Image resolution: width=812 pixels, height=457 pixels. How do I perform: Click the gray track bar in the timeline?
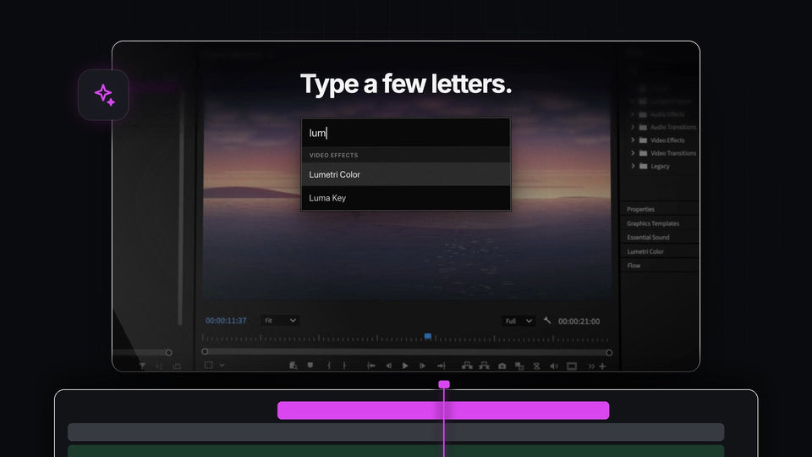[396, 432]
